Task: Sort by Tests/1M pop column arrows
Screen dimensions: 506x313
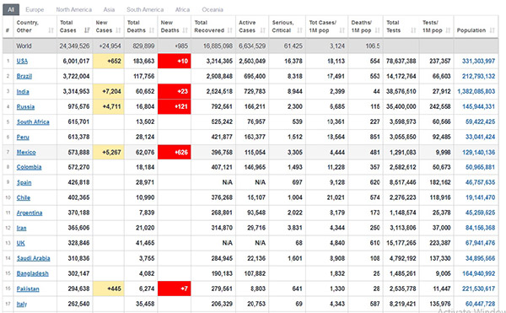Action: (x=448, y=30)
